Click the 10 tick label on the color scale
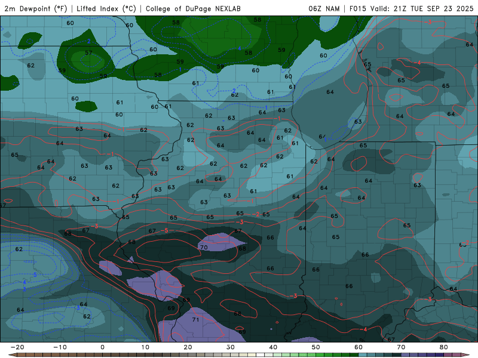The width and height of the screenshot is (478, 358). point(145,347)
